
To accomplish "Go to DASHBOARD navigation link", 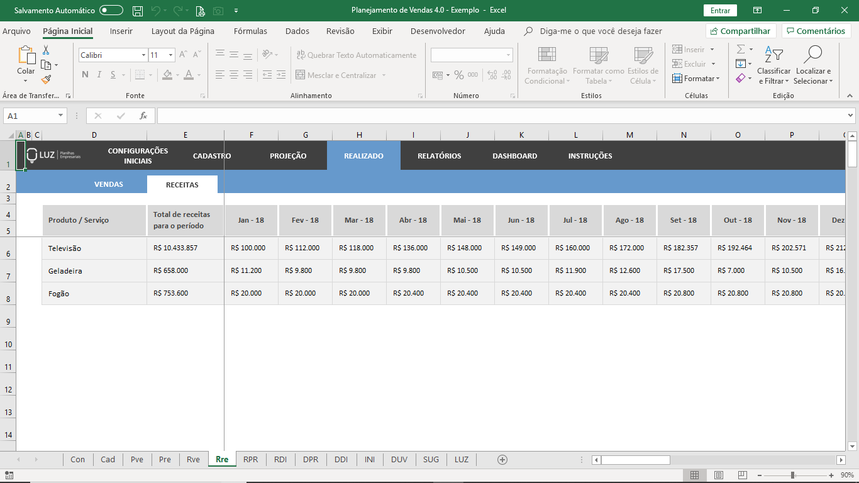I will tap(514, 156).
